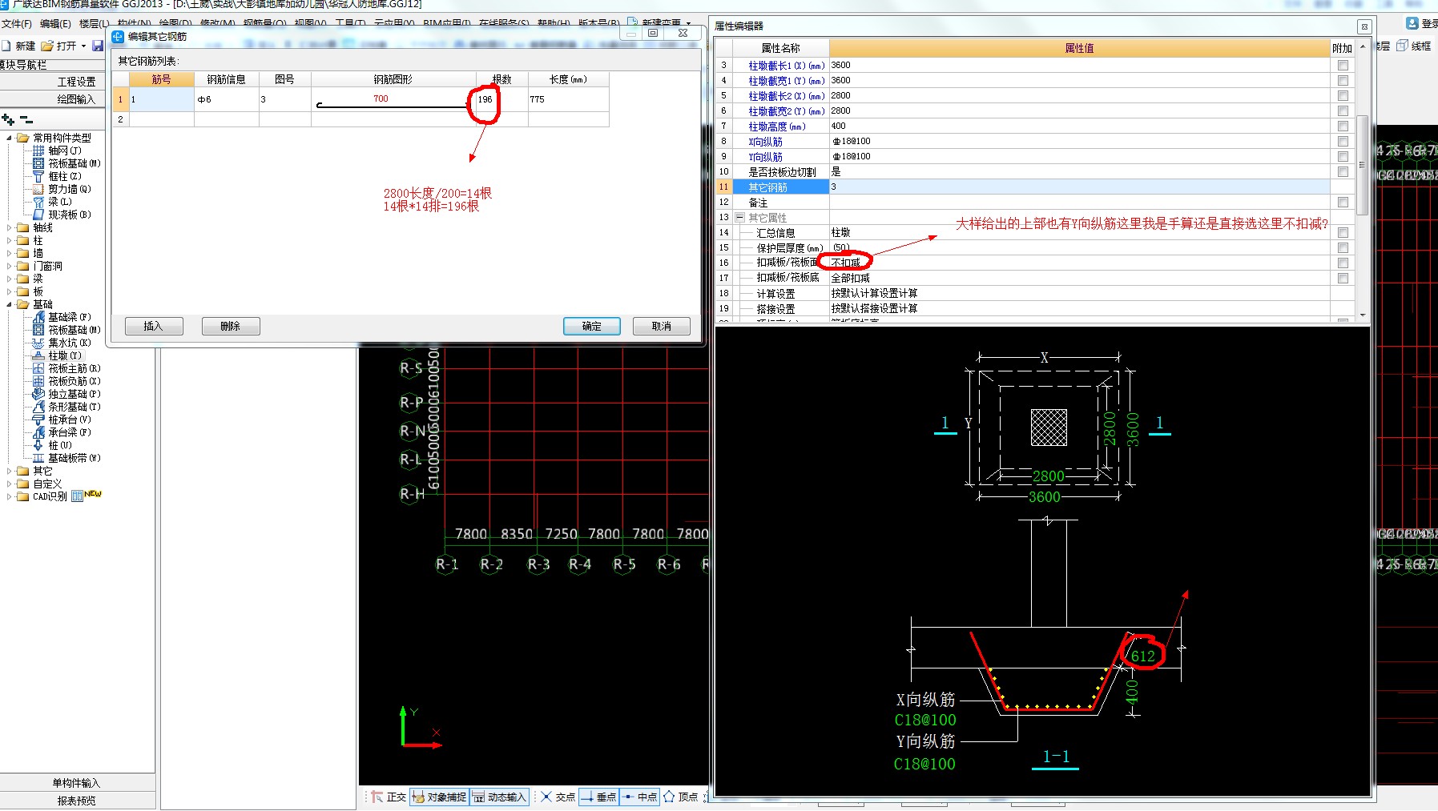Click 根数 cell with value 196
The height and width of the screenshot is (811, 1438).
[502, 99]
